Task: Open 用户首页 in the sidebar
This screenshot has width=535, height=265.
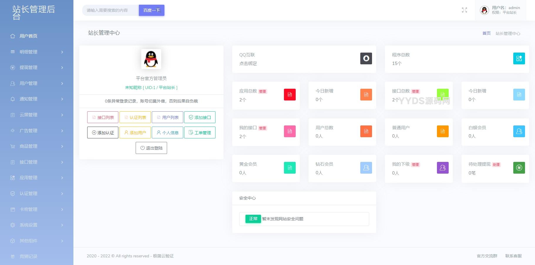Action: (x=28, y=36)
